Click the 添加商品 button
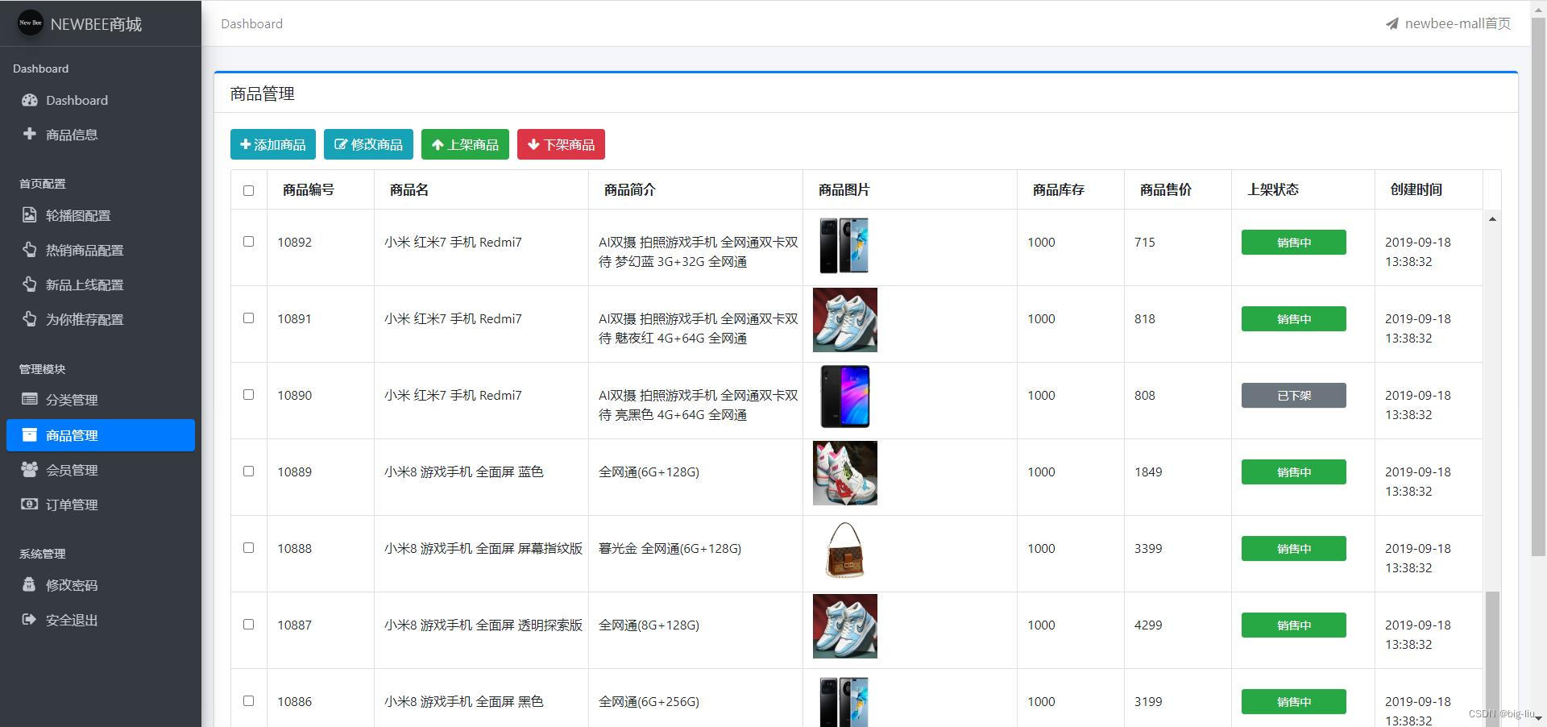1547x727 pixels. pos(273,144)
